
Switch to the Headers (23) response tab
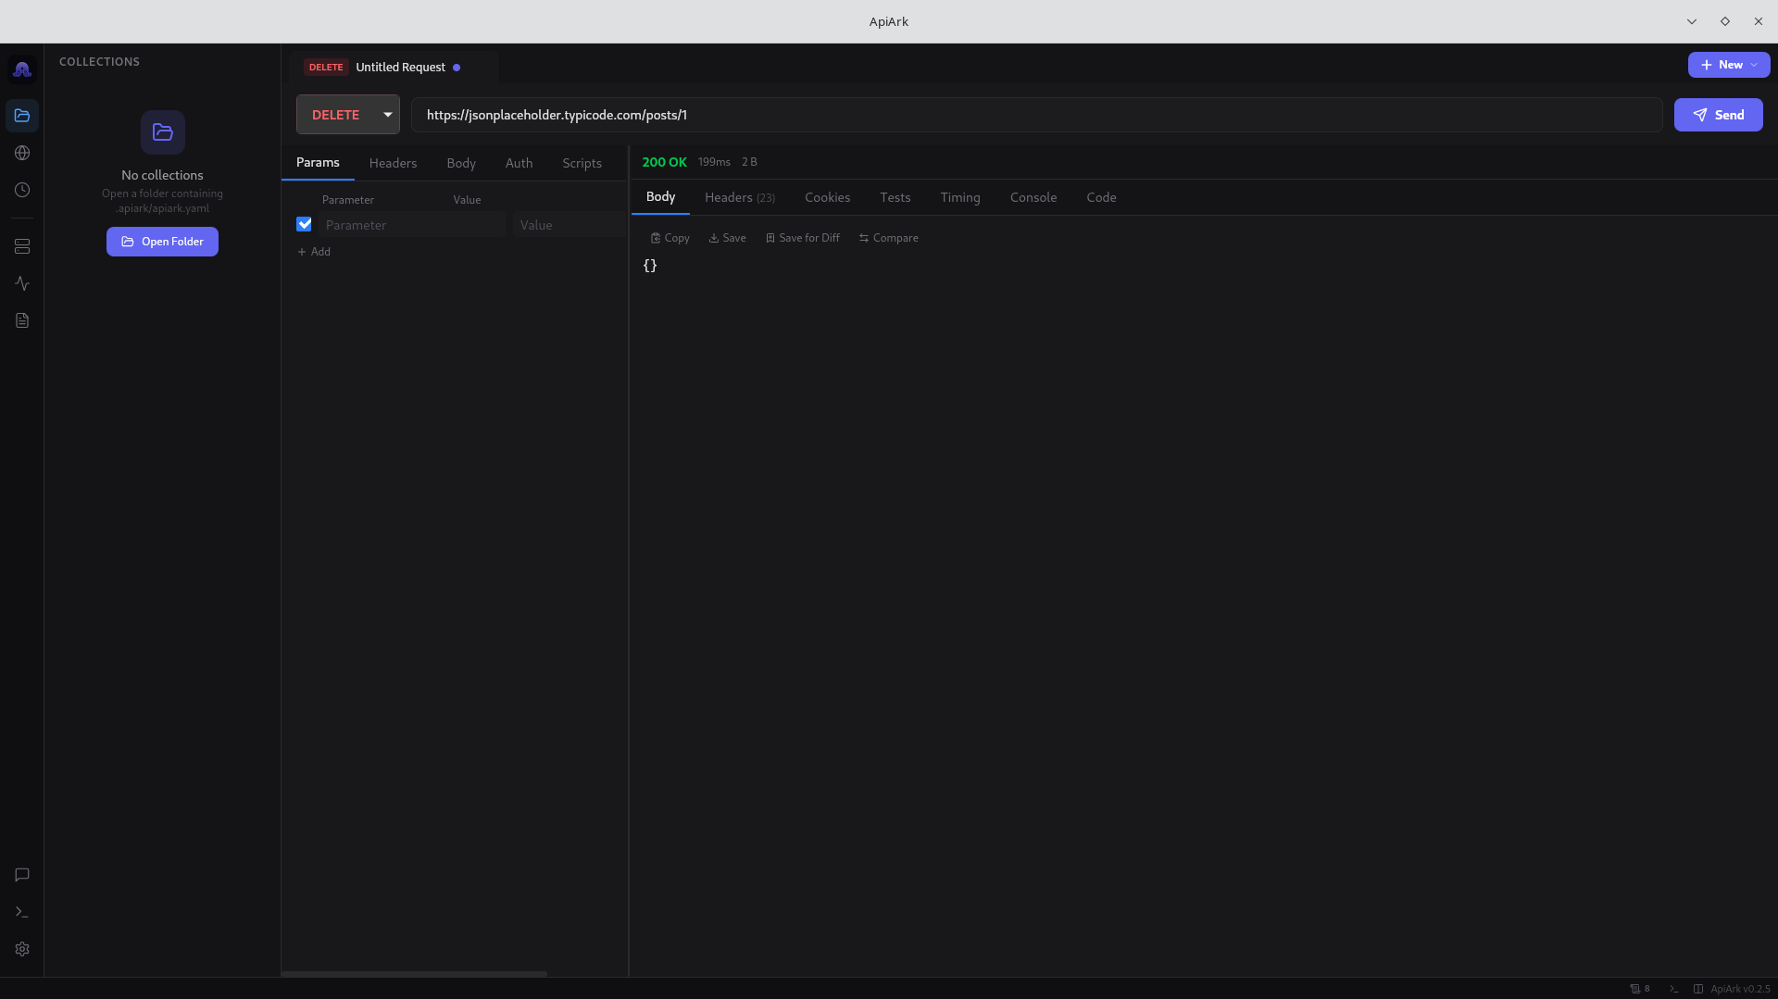pyautogui.click(x=739, y=197)
